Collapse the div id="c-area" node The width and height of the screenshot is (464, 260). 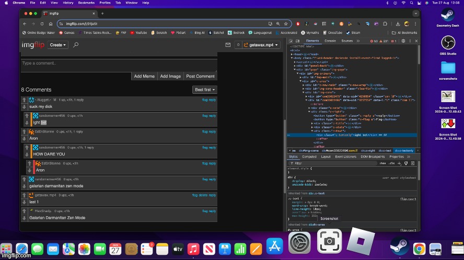click(x=300, y=81)
